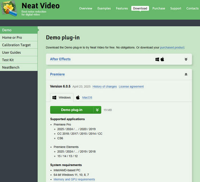Image resolution: width=200 pixels, height=182 pixels.
Task: Click the Demo plug-in page heading
Action: (63, 38)
